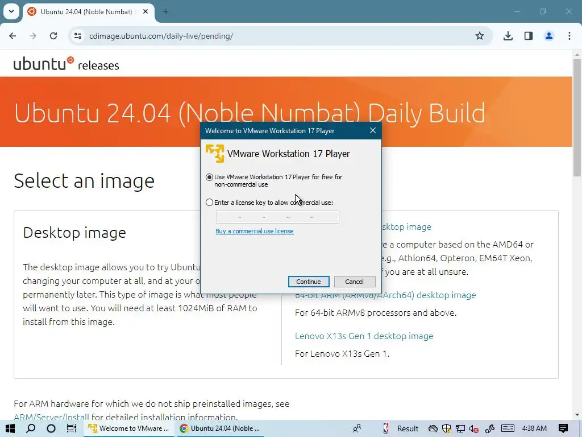Viewport: 582px width, 437px height.
Task: Click the license key input field
Action: click(x=277, y=217)
